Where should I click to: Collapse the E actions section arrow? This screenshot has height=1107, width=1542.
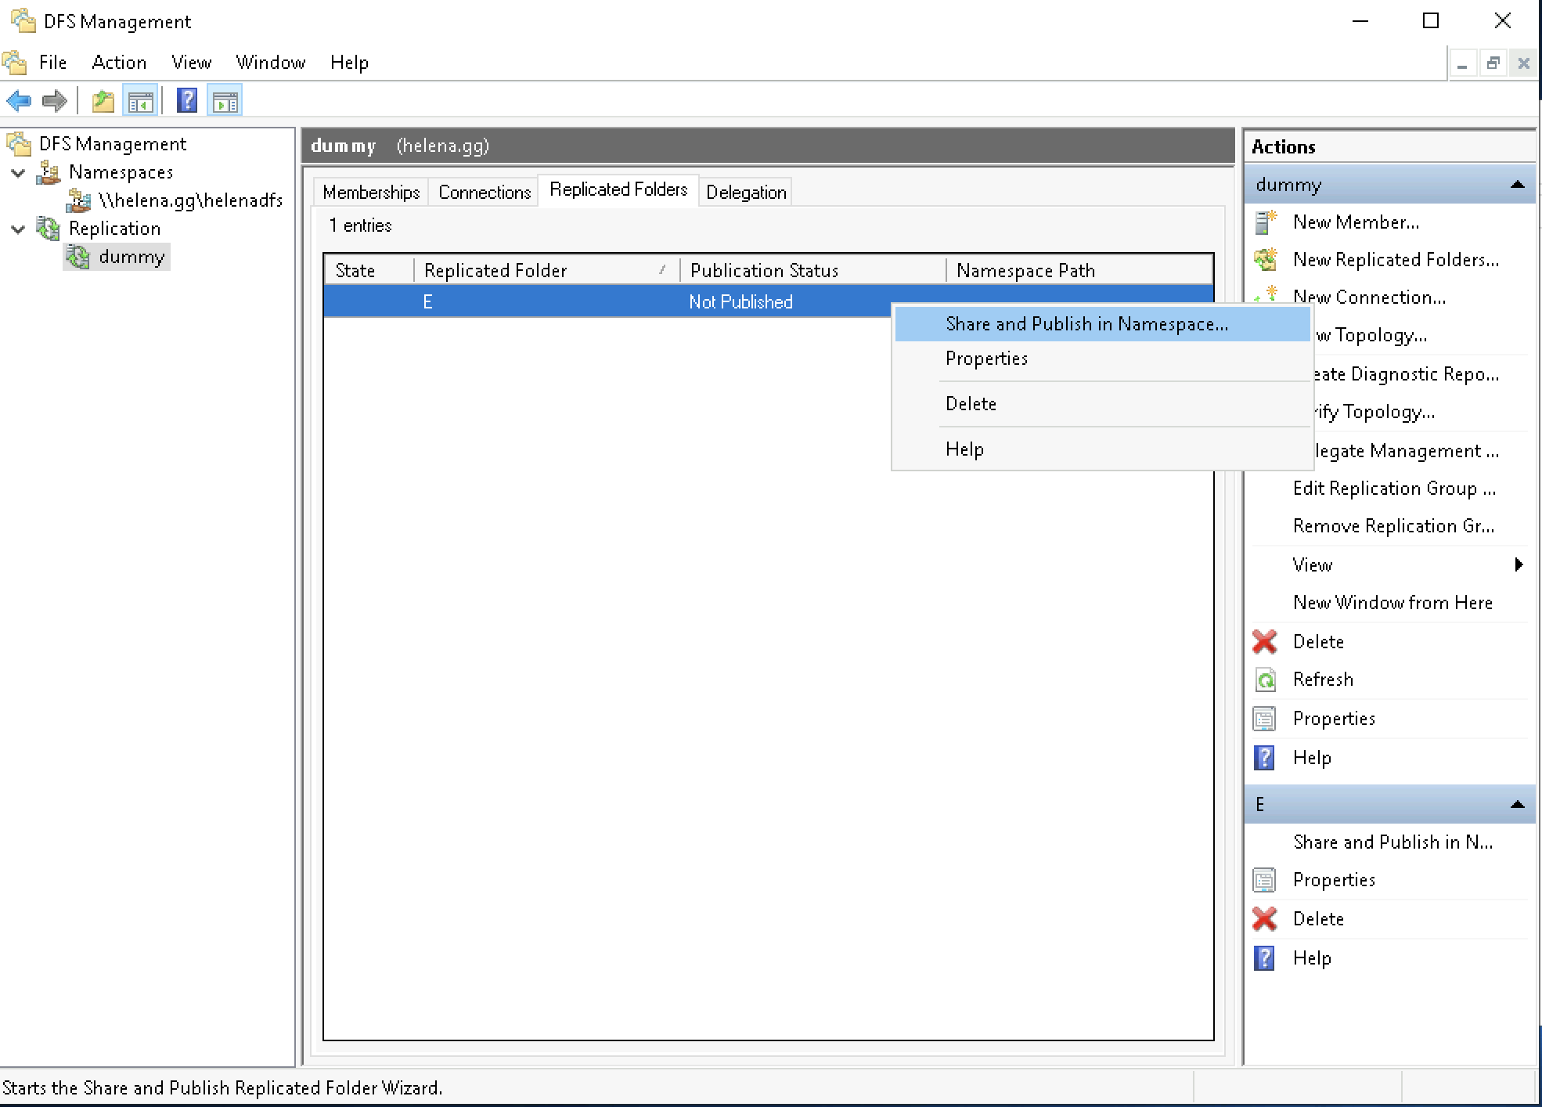tap(1517, 804)
